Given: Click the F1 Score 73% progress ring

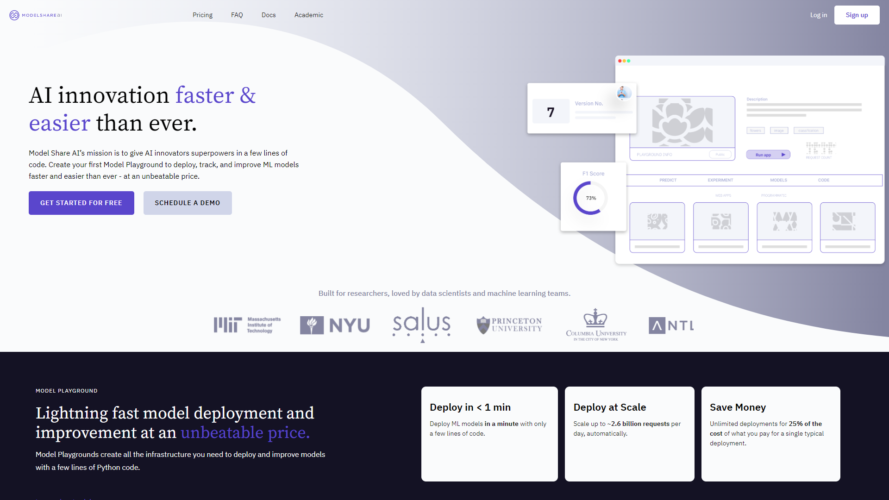Looking at the screenshot, I should click(590, 198).
